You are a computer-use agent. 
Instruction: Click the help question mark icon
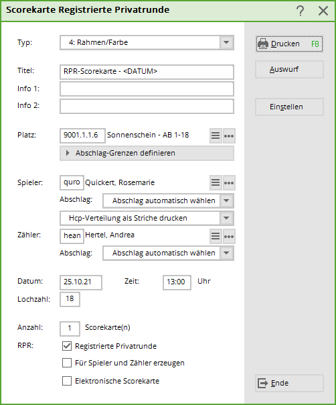(300, 11)
